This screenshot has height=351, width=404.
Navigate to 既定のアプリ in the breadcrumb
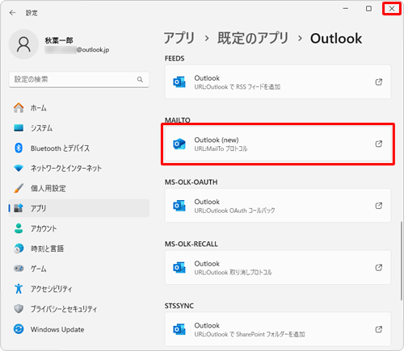(x=253, y=38)
